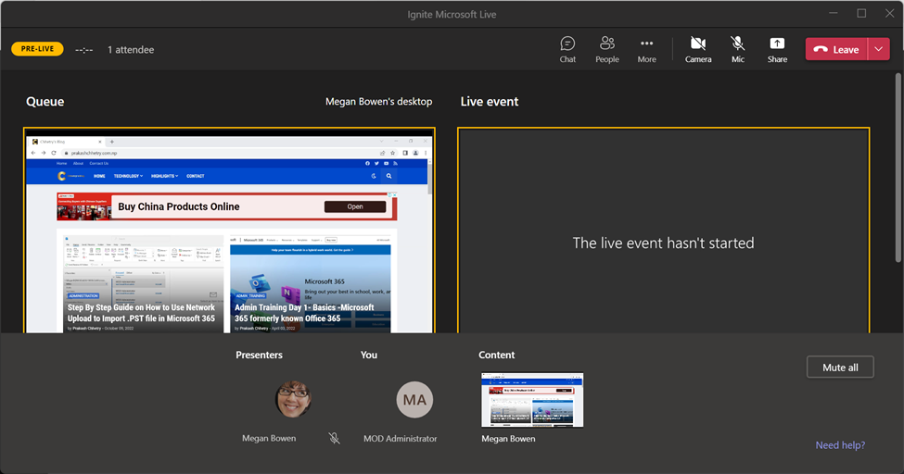Expand the Leave options dropdown arrow
This screenshot has height=474, width=904.
879,50
